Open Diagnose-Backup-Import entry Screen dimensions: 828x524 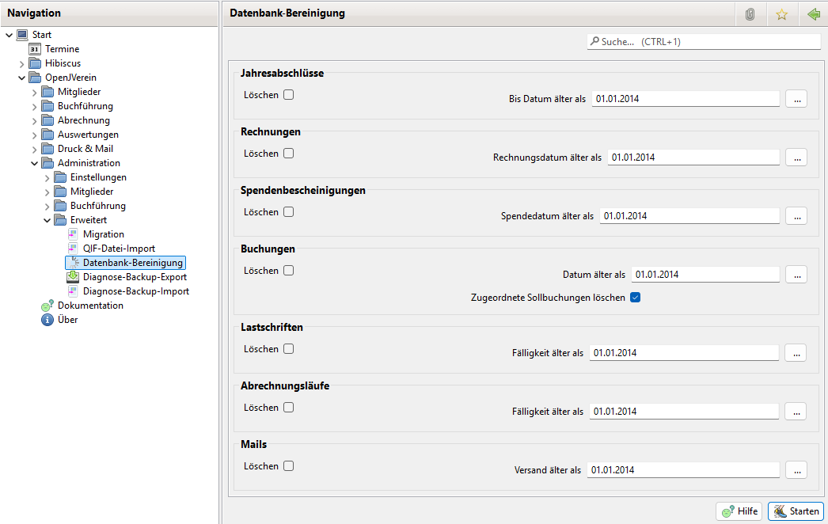click(x=135, y=291)
